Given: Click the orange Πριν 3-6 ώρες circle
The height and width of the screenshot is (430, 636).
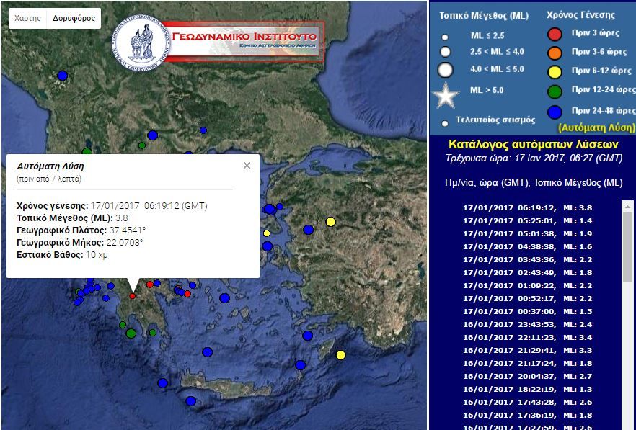Looking at the screenshot, I should tap(553, 53).
